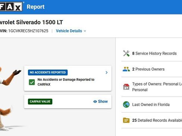
Task: Click 25 Detailed Records Available text
Action: tap(157, 120)
